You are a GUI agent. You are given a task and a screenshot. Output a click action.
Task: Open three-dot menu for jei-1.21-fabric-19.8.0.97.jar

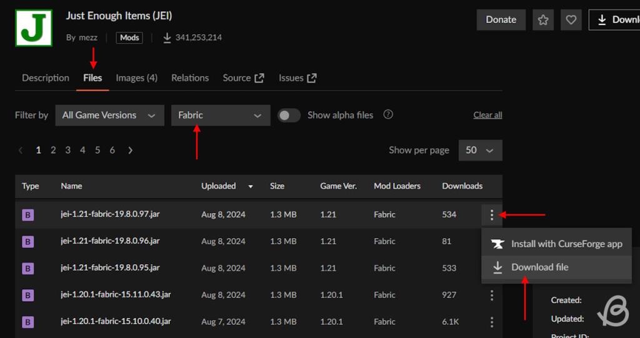pos(492,215)
